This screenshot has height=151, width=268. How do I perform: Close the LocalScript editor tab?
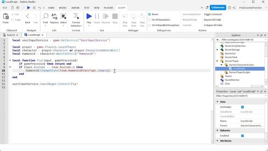point(43,35)
